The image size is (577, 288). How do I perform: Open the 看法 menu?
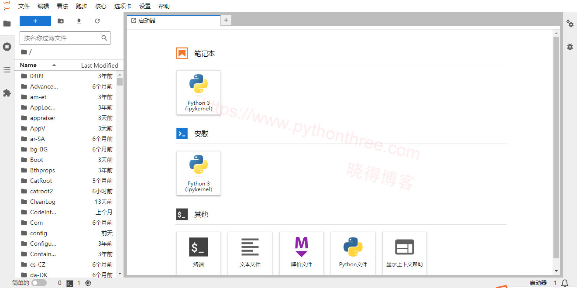pyautogui.click(x=62, y=6)
